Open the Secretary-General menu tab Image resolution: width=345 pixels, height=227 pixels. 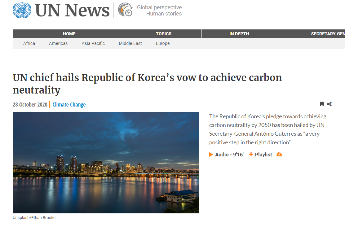[327, 34]
